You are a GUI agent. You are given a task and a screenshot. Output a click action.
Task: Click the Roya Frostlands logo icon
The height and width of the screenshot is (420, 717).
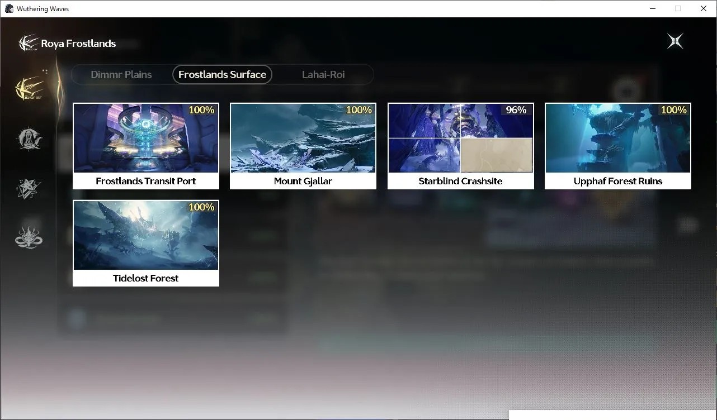pos(28,43)
